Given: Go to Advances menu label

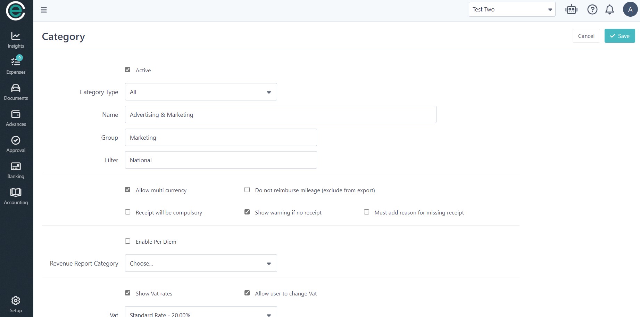Looking at the screenshot, I should [16, 124].
